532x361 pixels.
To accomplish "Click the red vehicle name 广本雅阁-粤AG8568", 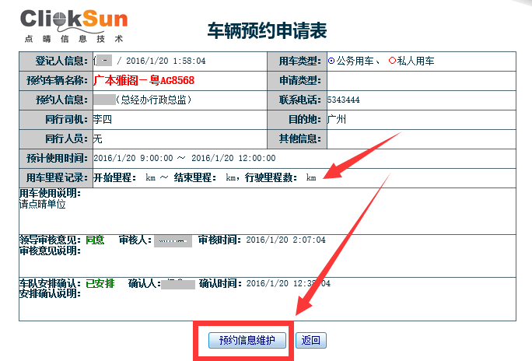I will [144, 80].
